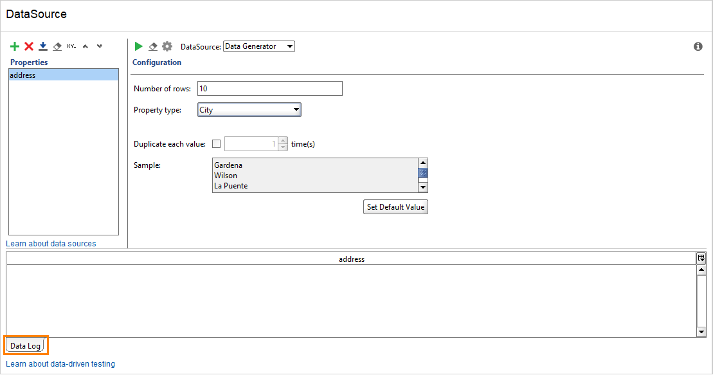The width and height of the screenshot is (713, 375).
Task: Select the address property in list
Action: tap(64, 75)
